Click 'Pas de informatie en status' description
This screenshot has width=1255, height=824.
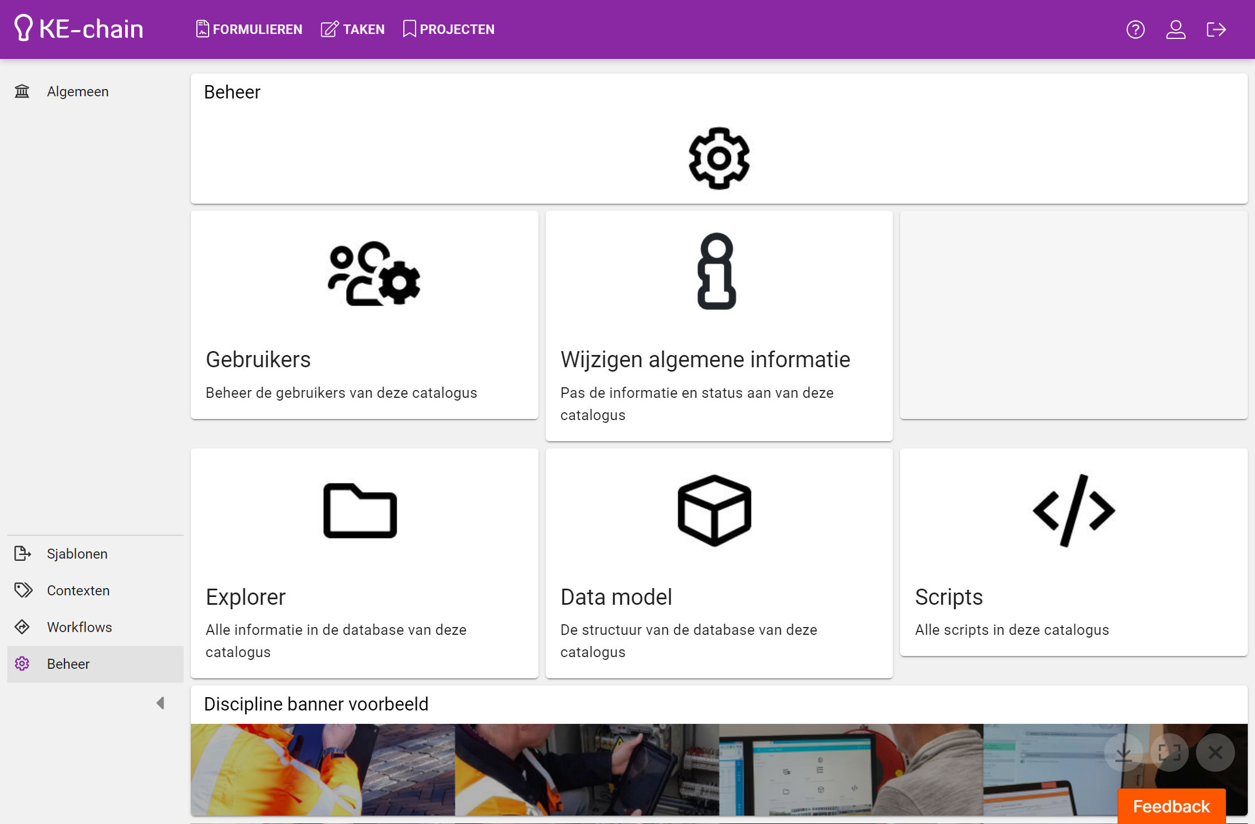[x=697, y=404]
